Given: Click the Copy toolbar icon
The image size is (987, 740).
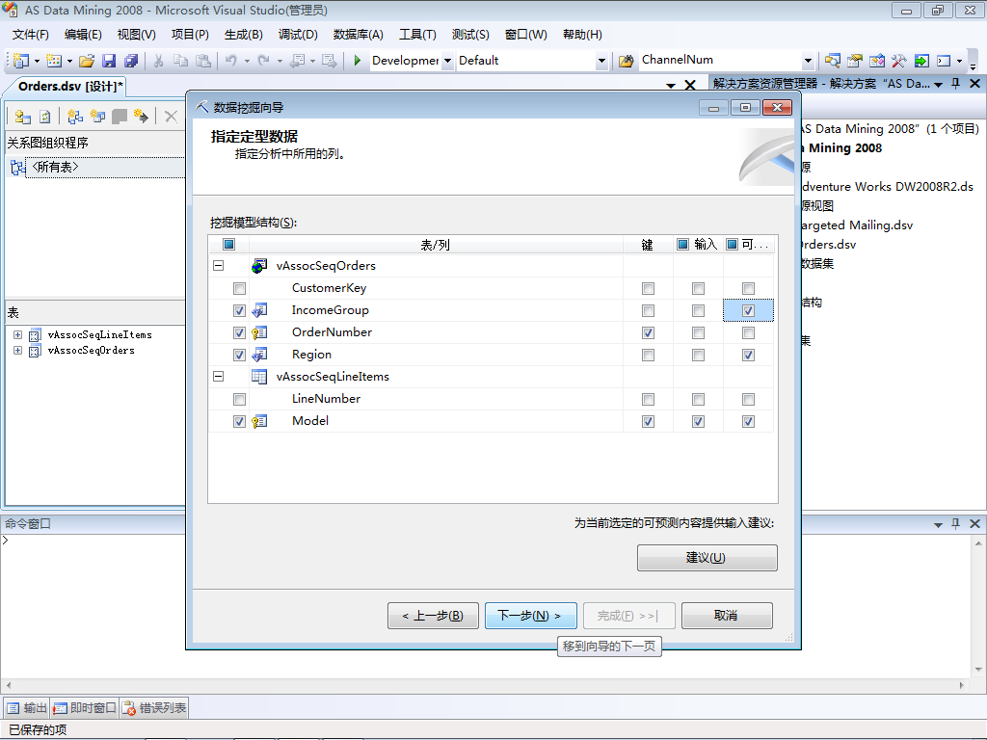Looking at the screenshot, I should click(180, 61).
